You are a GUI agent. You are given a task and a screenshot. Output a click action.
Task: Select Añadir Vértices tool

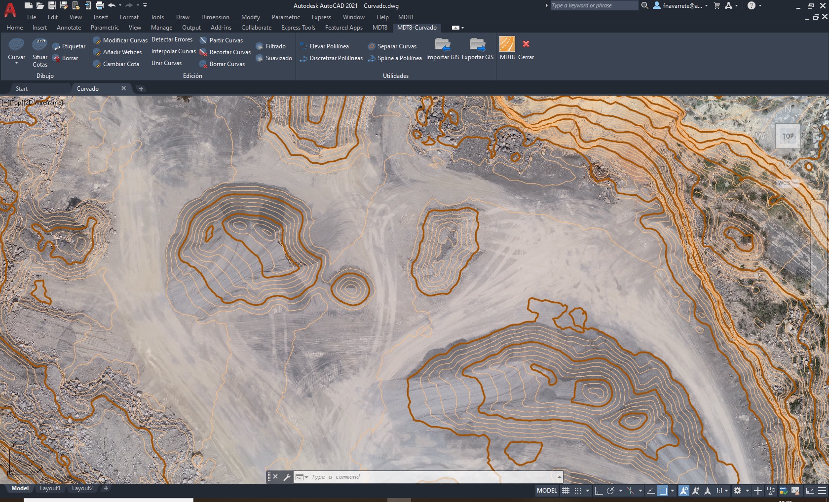(x=117, y=52)
